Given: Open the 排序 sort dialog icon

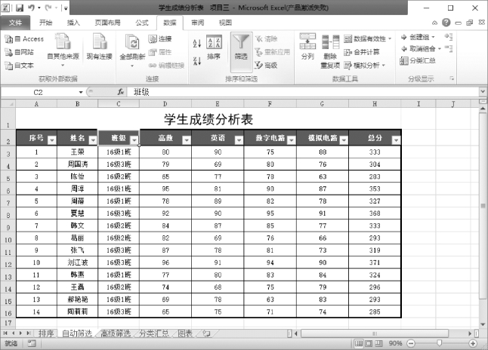Looking at the screenshot, I should coord(214,41).
